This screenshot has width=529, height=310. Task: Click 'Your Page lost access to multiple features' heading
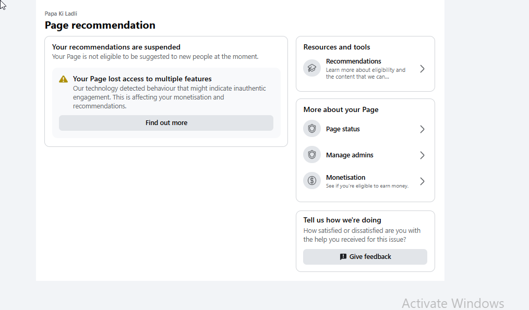(142, 79)
